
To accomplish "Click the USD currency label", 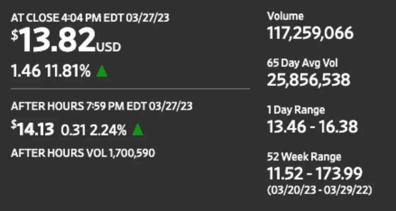I will click(108, 47).
